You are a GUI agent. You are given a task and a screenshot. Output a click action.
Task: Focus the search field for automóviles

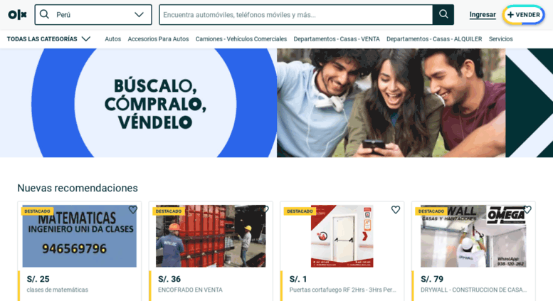[296, 15]
